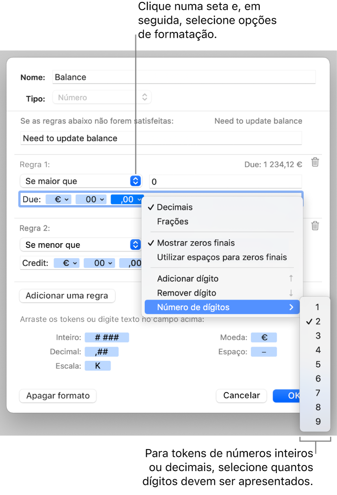Choose Remover dígito menu item

coord(222,293)
